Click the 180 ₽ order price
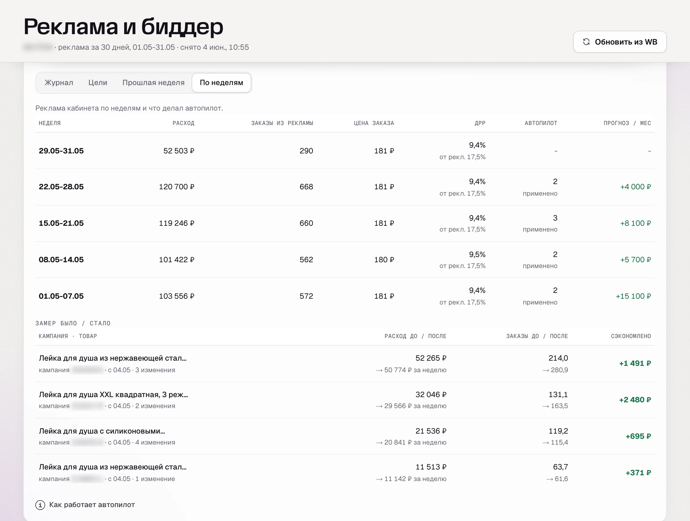The width and height of the screenshot is (690, 521). tap(384, 260)
